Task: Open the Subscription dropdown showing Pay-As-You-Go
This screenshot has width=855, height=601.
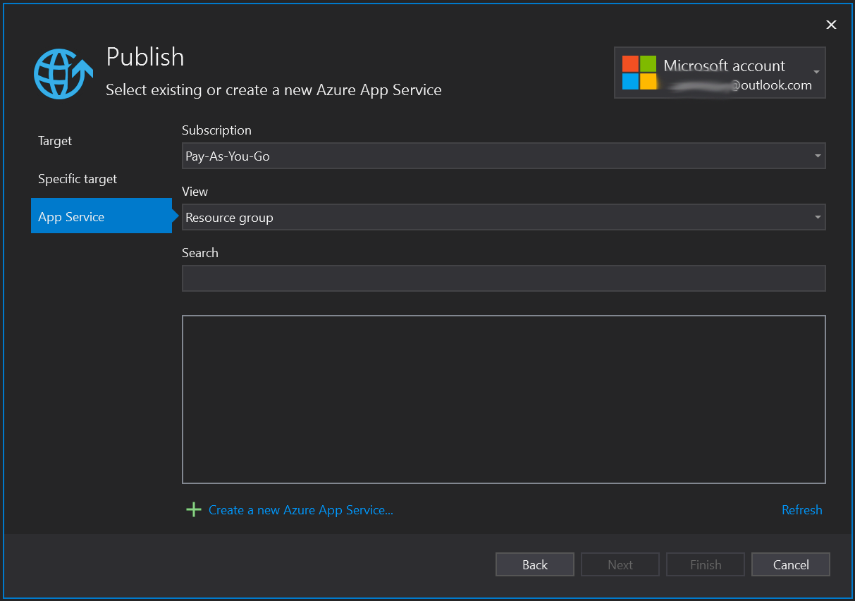Action: pos(503,156)
